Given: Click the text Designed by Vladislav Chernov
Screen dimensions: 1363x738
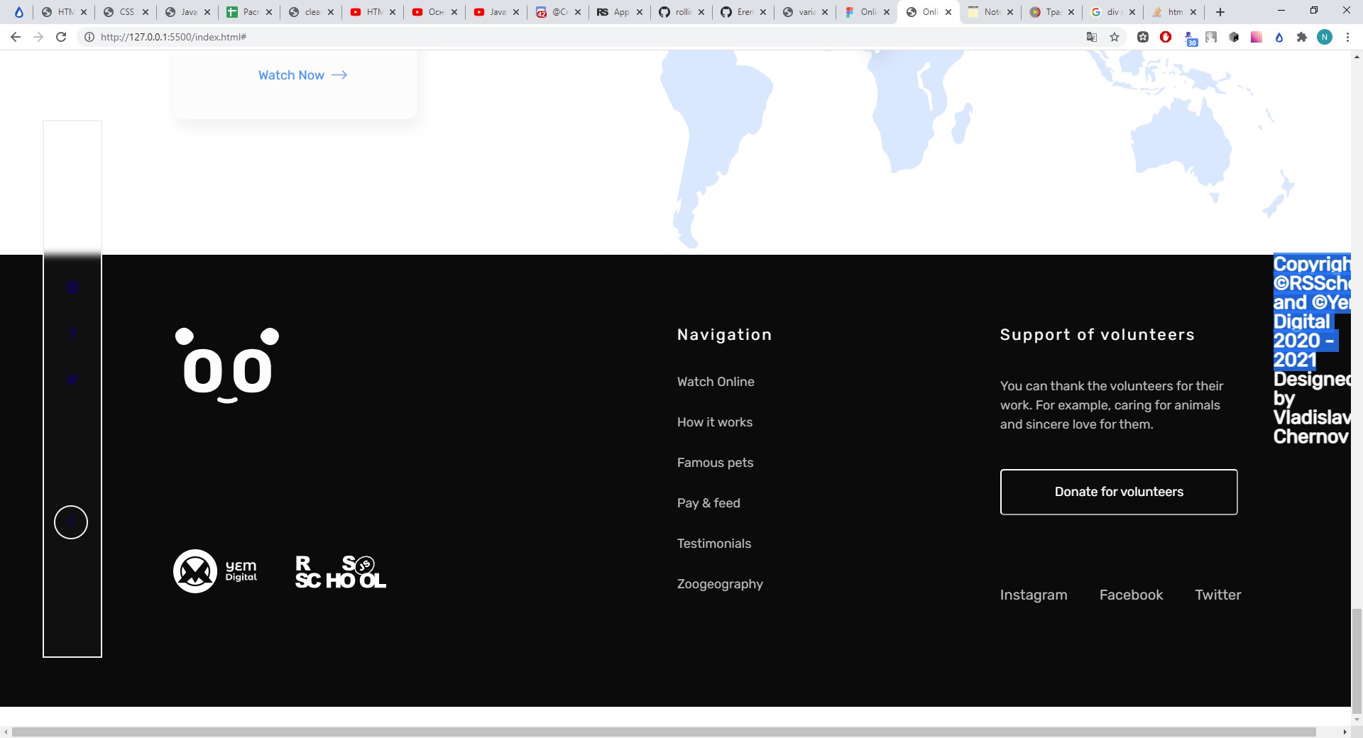Looking at the screenshot, I should pyautogui.click(x=1312, y=408).
